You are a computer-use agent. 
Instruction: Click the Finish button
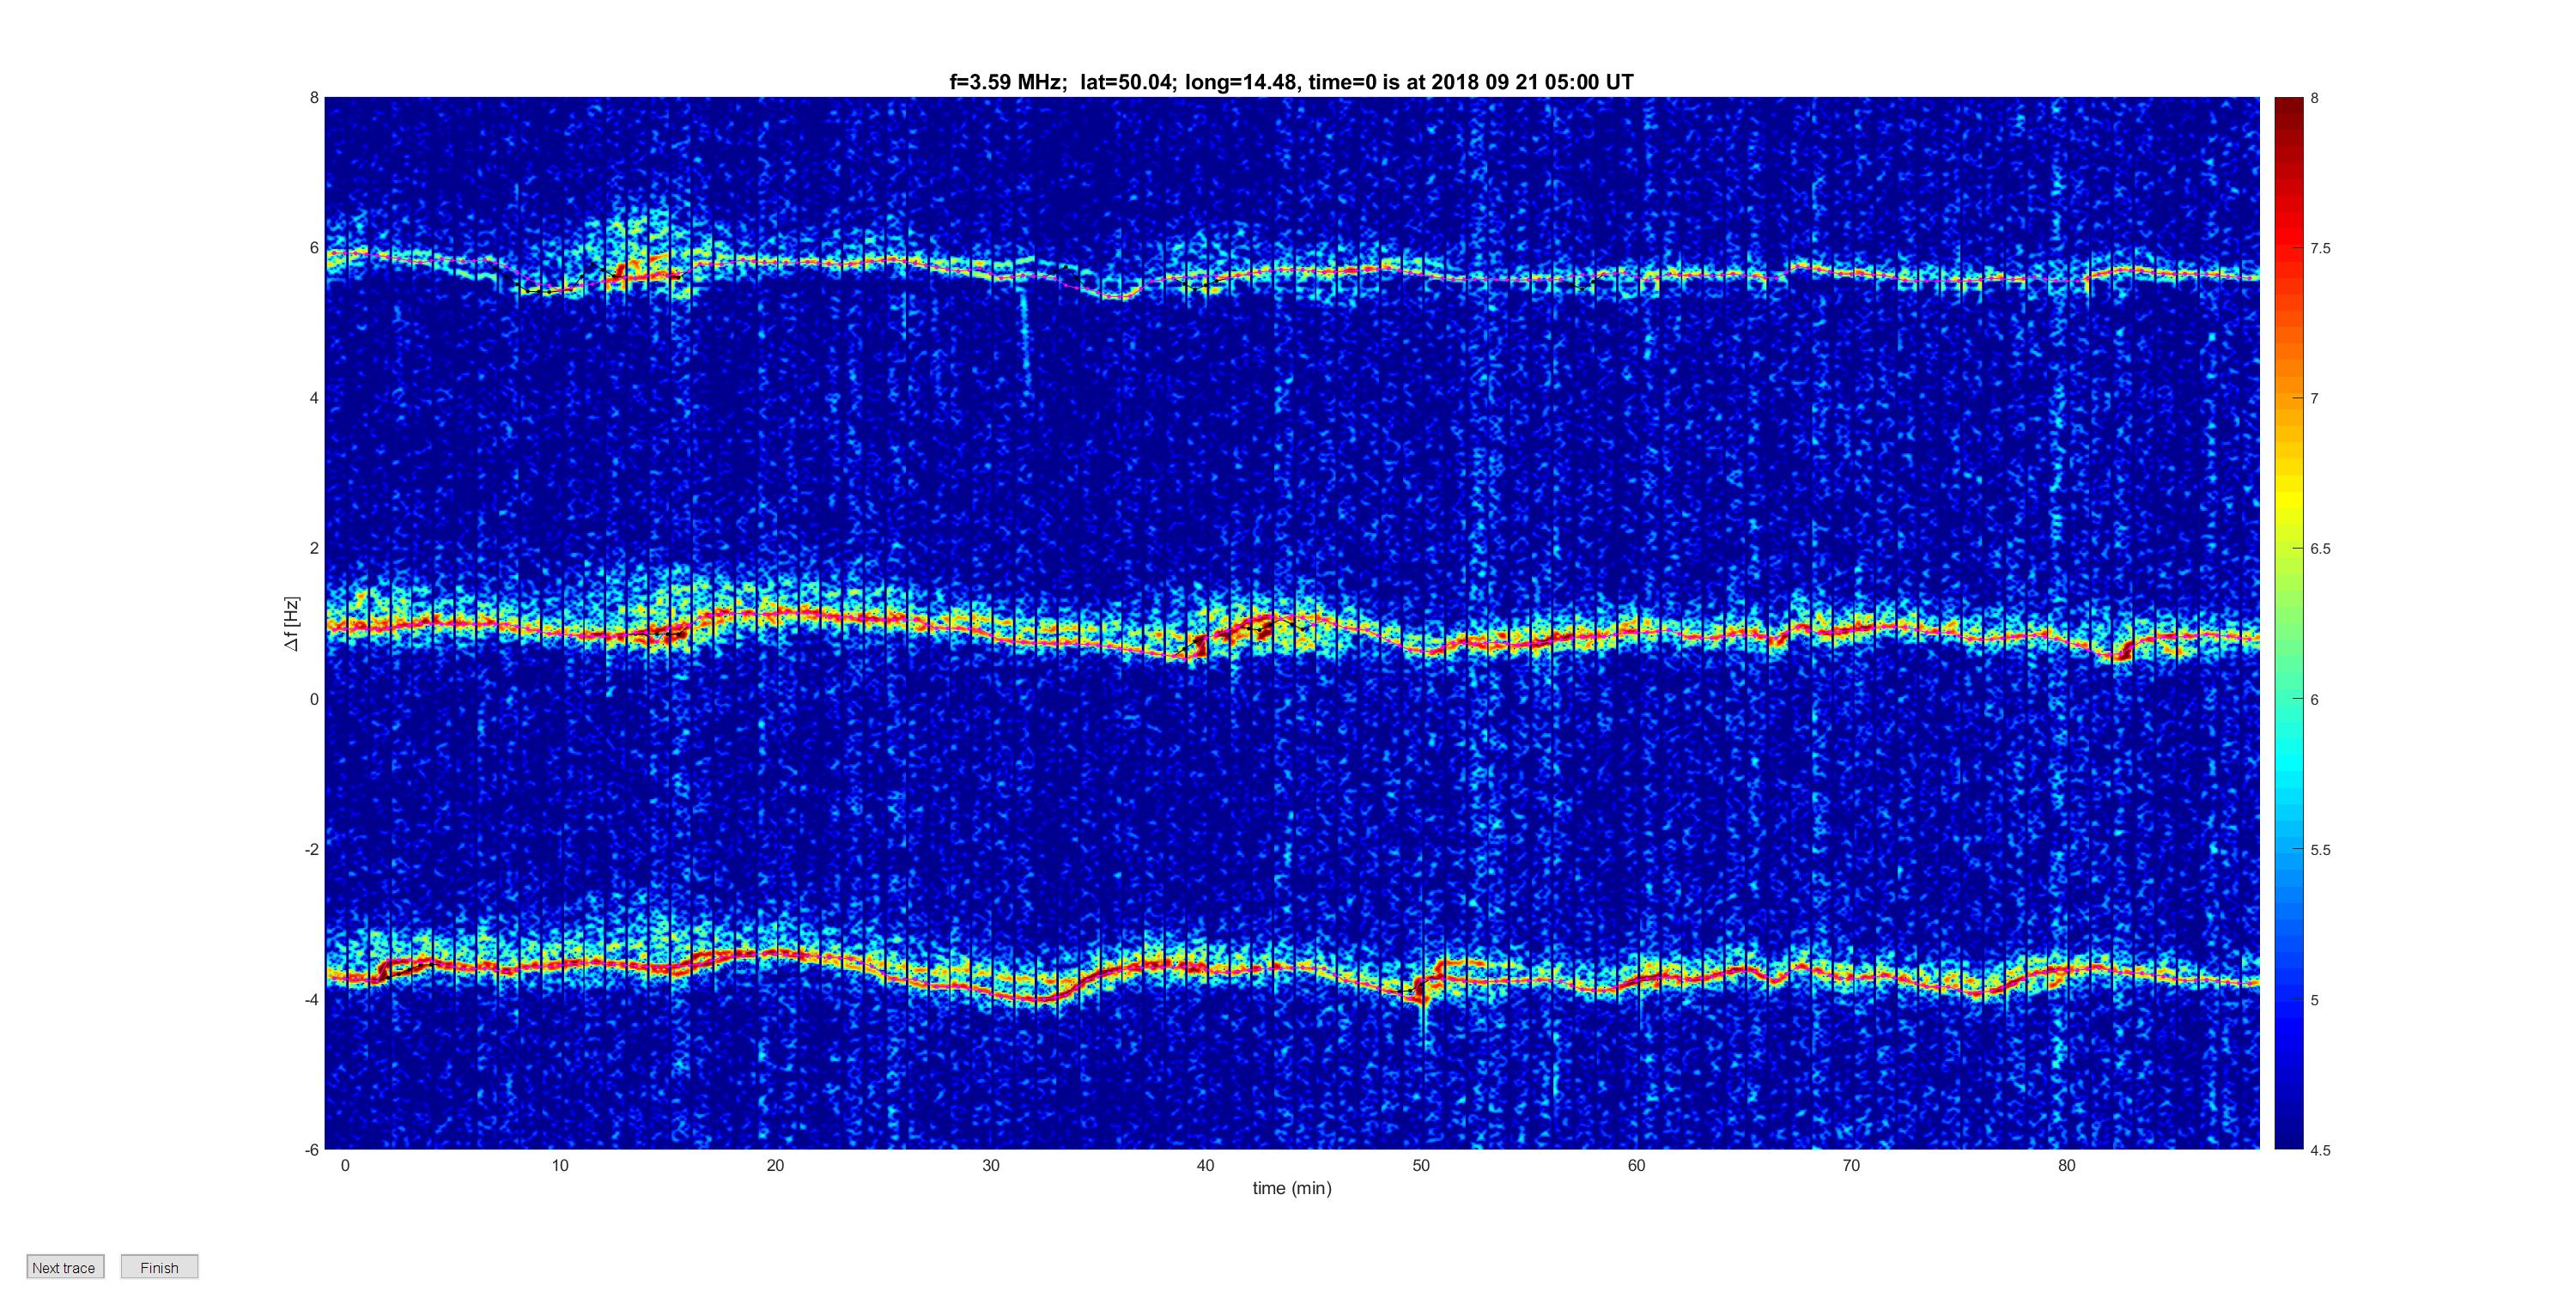[x=159, y=1267]
